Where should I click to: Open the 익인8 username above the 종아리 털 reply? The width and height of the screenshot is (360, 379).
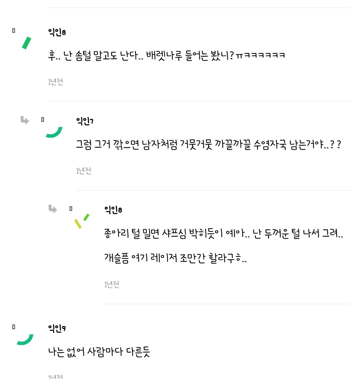(x=113, y=210)
